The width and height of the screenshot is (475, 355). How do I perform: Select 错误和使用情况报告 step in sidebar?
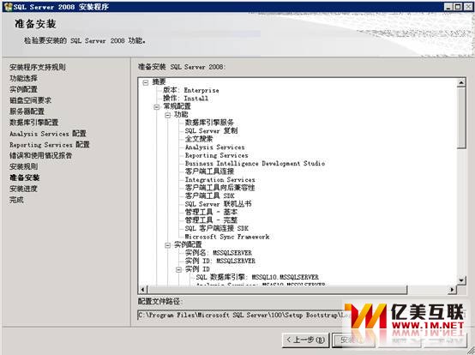(x=41, y=156)
